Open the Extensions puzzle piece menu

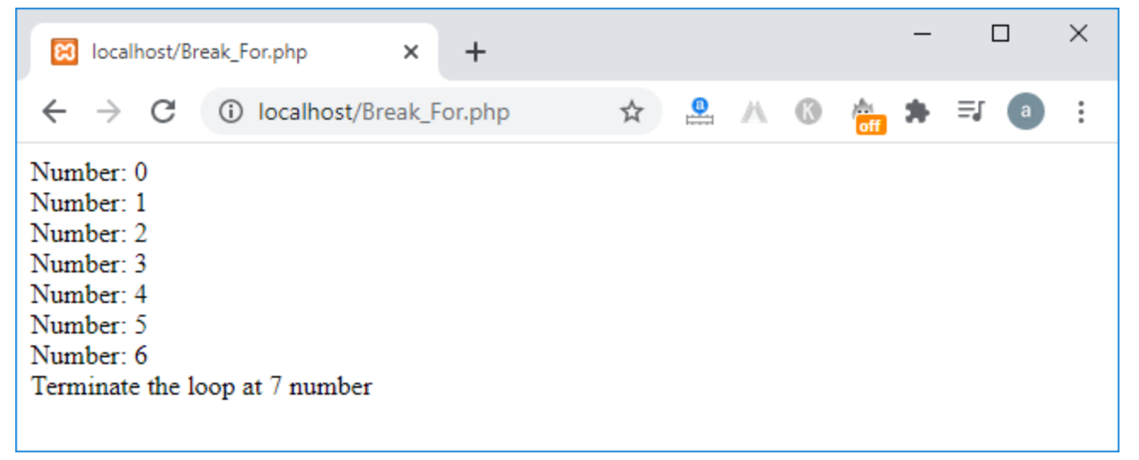916,111
